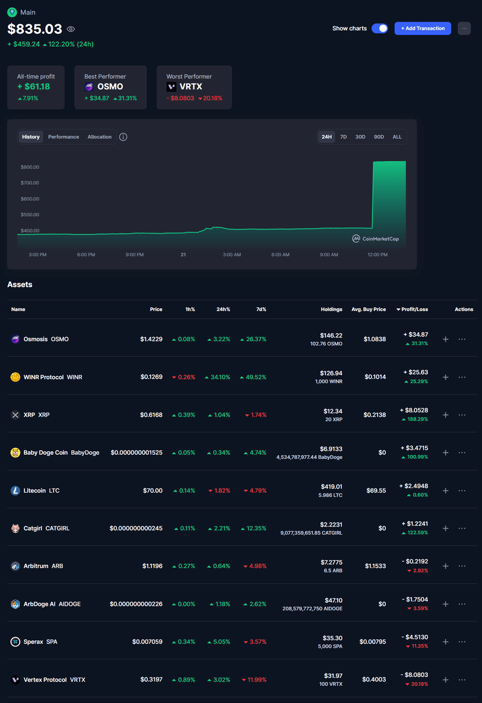Viewport: 482px width, 703px height.
Task: Click the OSMO Best Performer card
Action: [111, 87]
